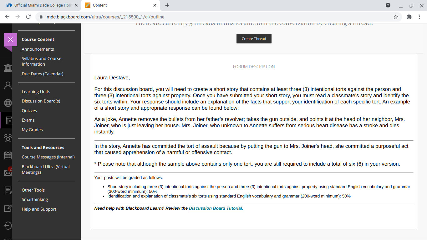Click the FORUM DESCRIPTION label
The height and width of the screenshot is (240, 427).
(254, 67)
